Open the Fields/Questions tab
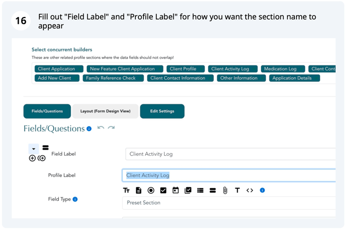Image resolution: width=346 pixels, height=230 pixels. [47, 111]
